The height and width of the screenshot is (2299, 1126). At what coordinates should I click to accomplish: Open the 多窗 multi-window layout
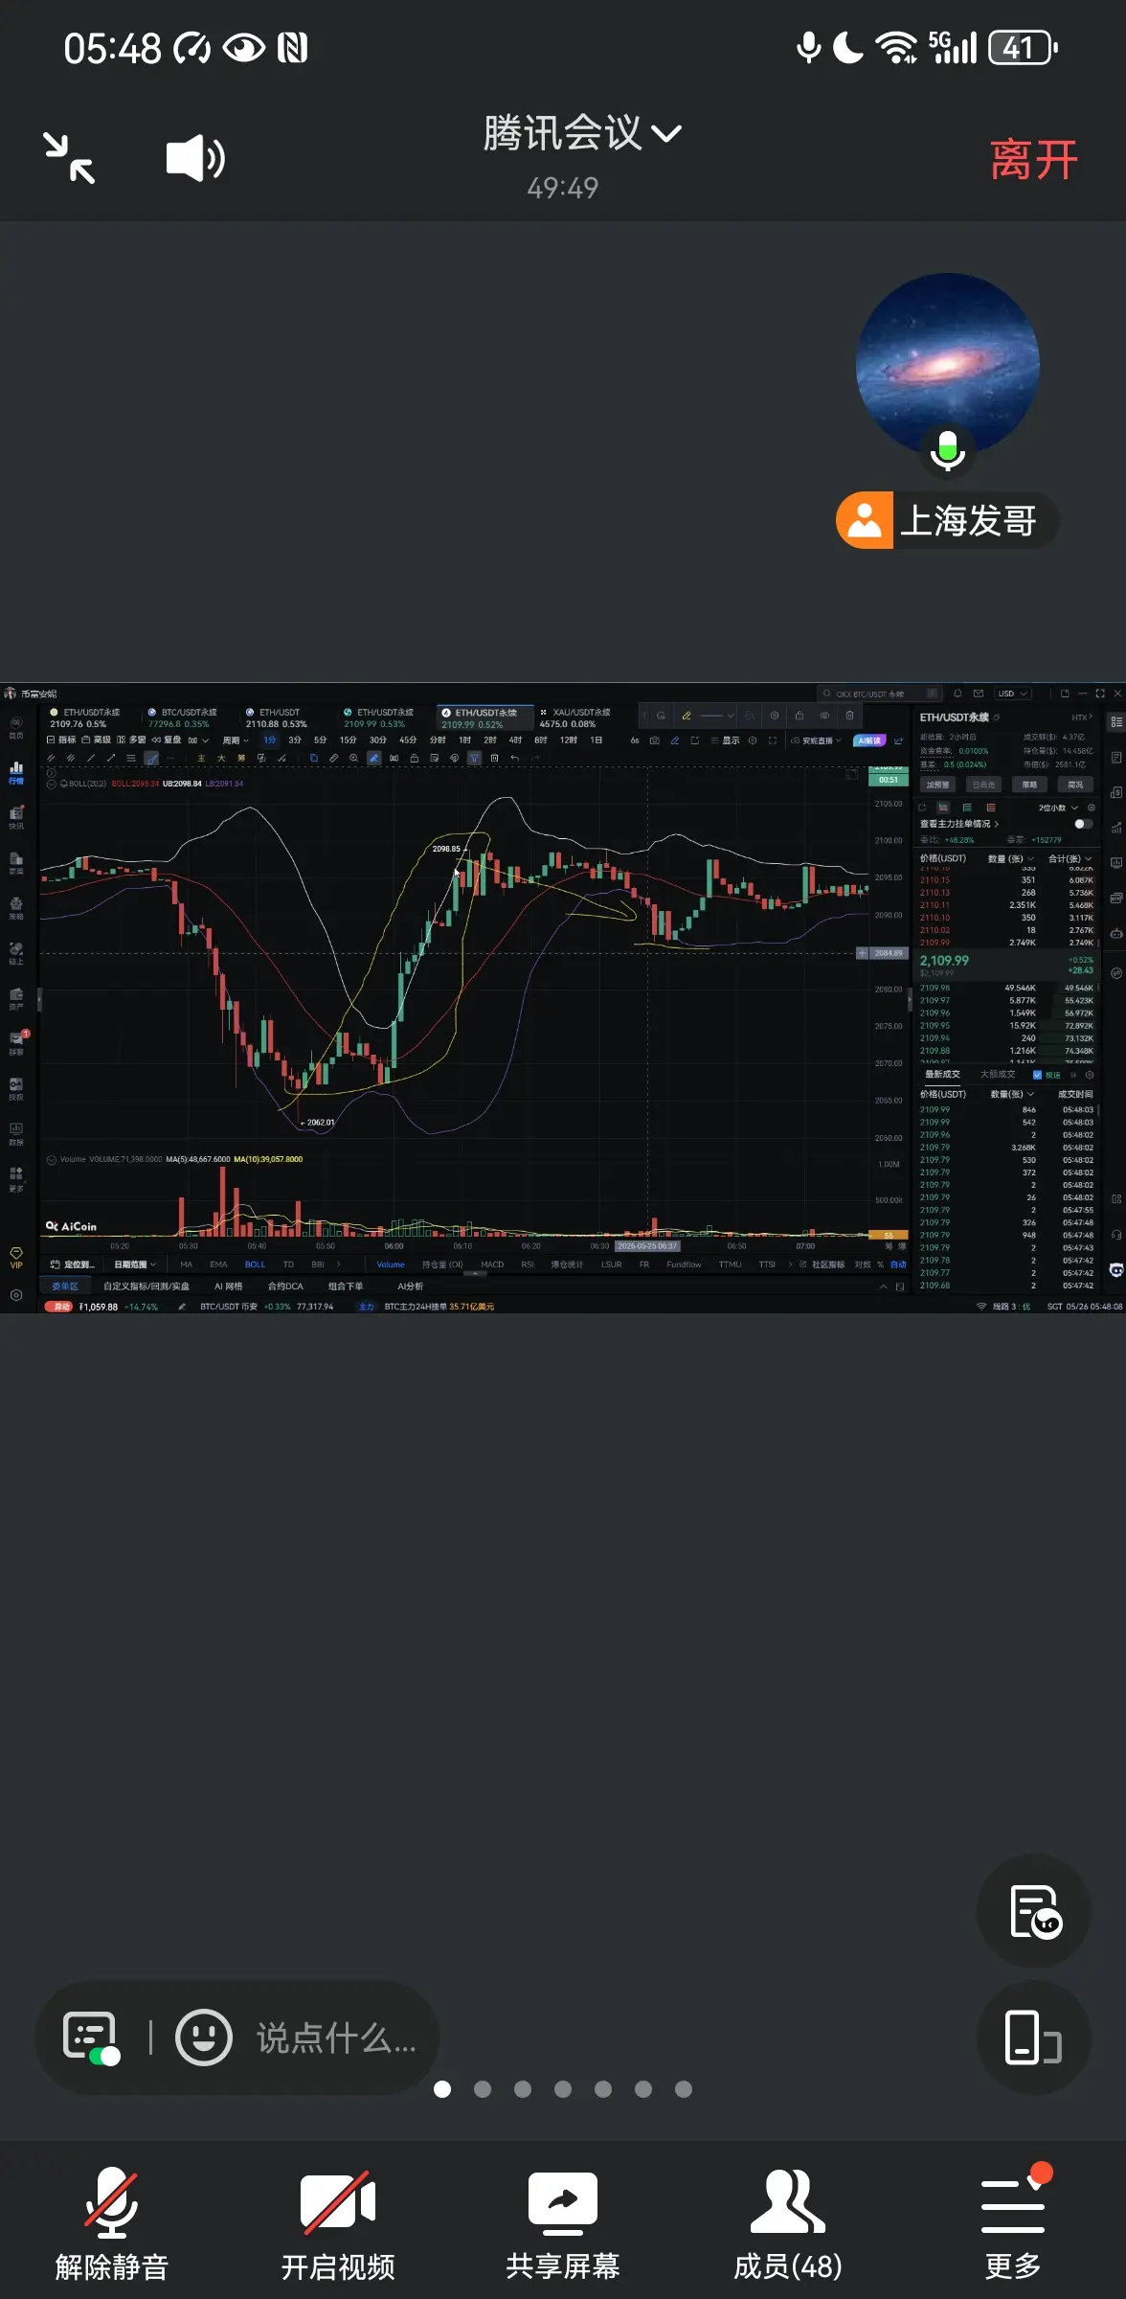point(131,740)
